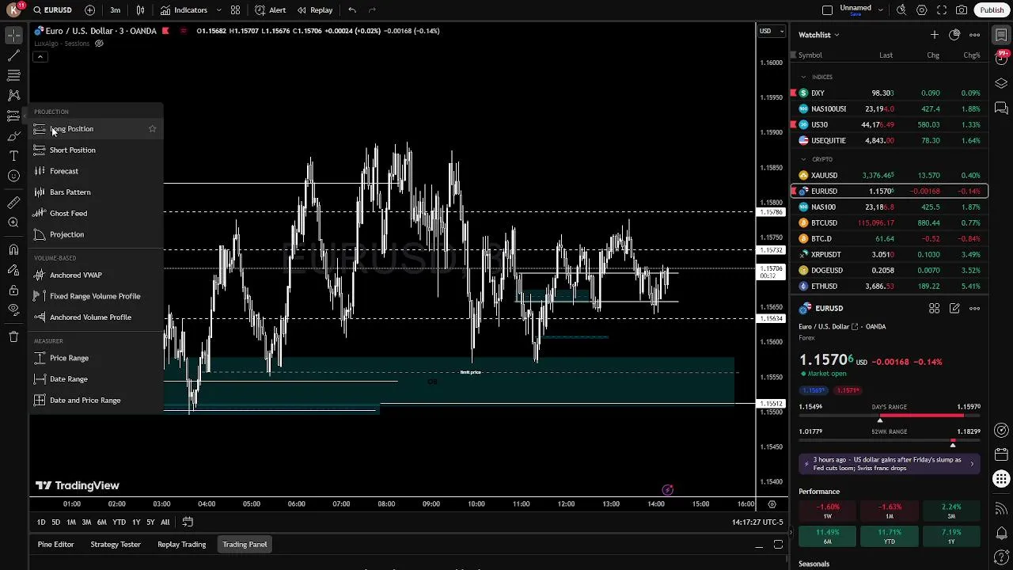Select Anchored VWAP tool
The image size is (1013, 570).
tap(97, 275)
